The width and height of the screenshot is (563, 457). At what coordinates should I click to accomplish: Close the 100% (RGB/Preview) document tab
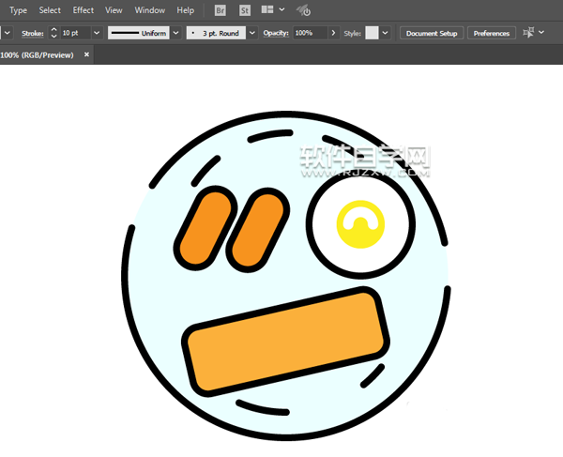87,55
